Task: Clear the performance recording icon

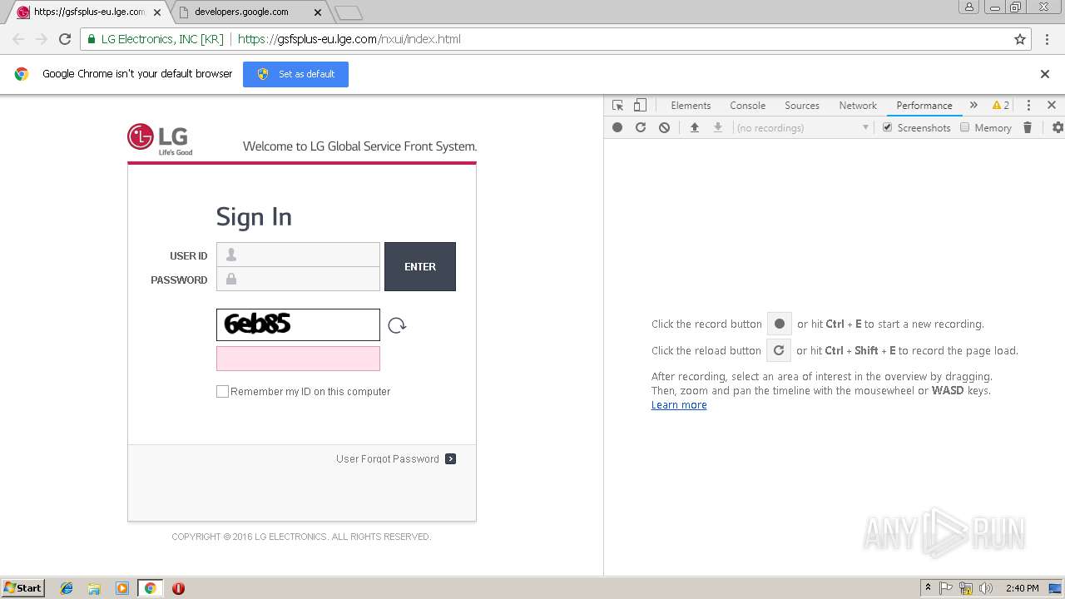Action: pos(664,127)
